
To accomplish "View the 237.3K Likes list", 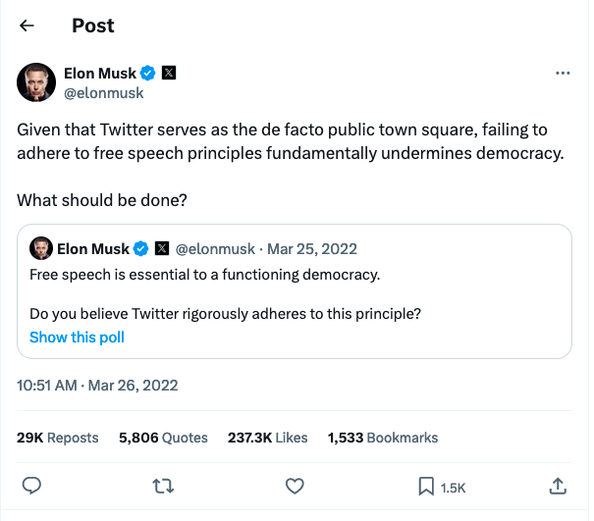I will point(266,438).
